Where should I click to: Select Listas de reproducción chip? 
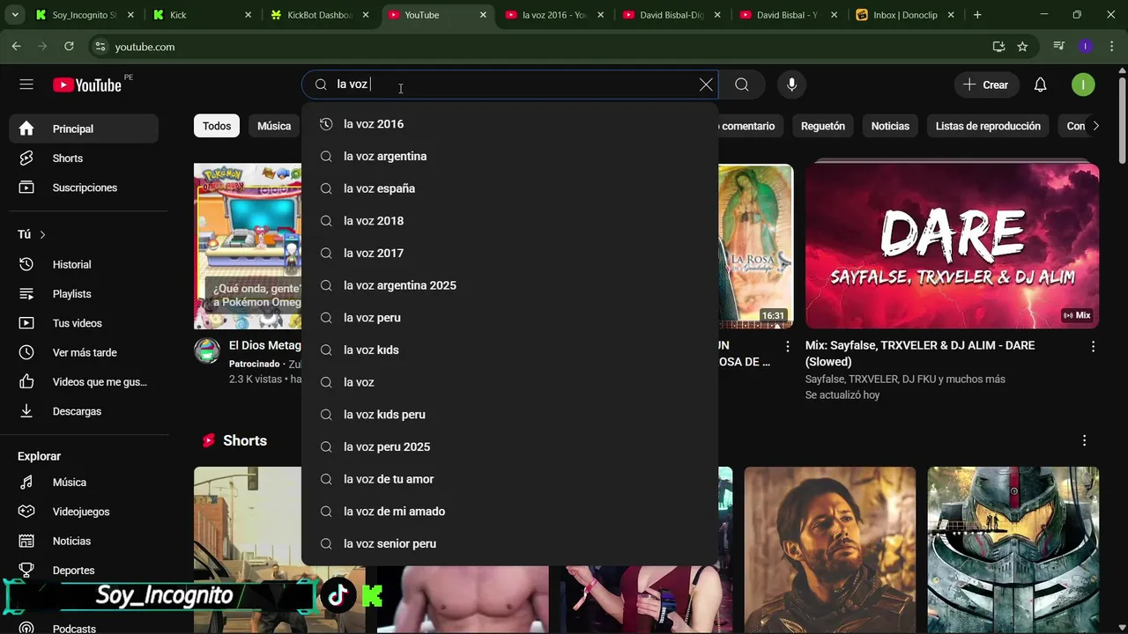(988, 126)
